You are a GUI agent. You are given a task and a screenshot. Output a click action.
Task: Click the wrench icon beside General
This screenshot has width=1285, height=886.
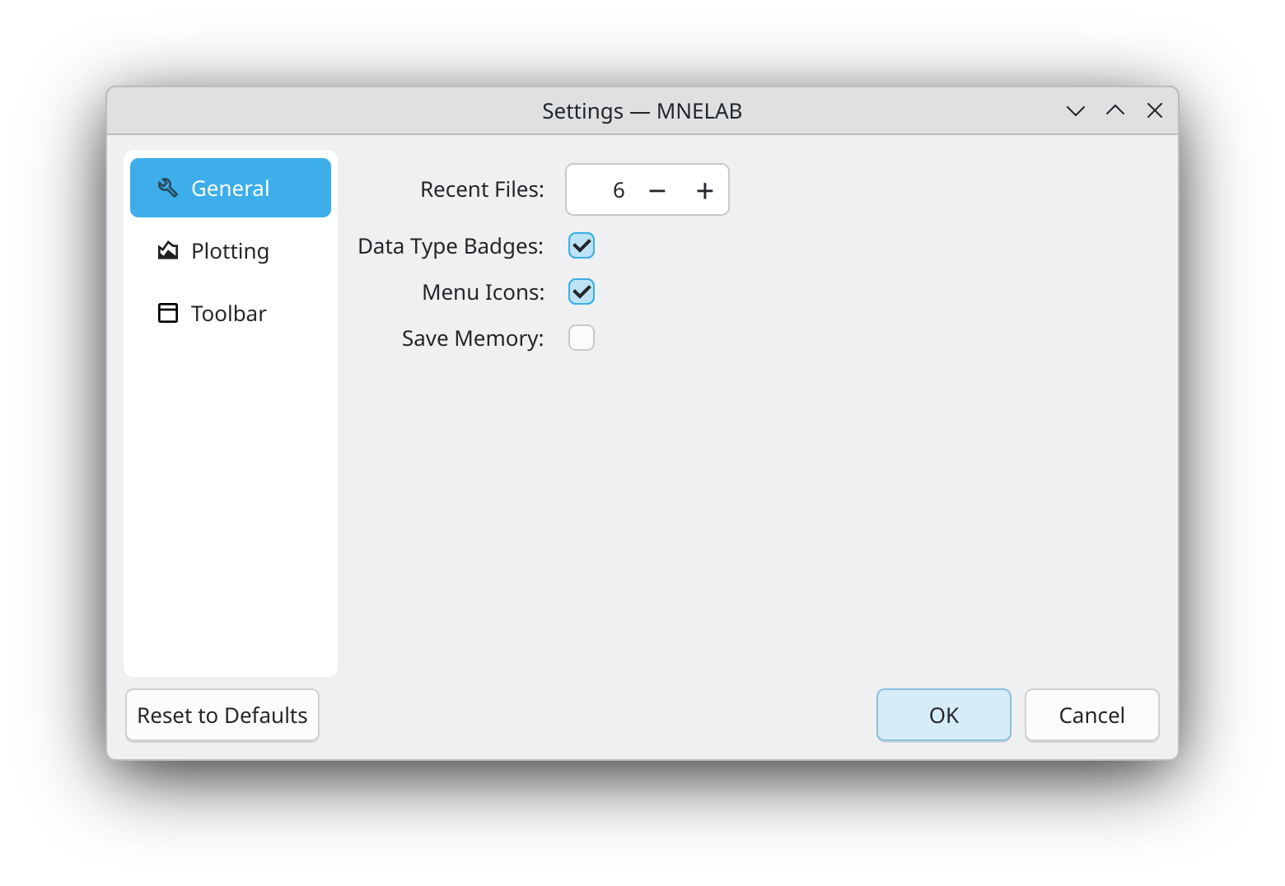[x=168, y=188]
